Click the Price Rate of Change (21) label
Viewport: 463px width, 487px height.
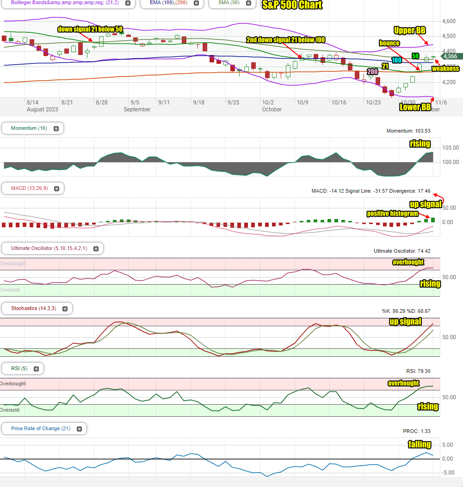pos(41,429)
